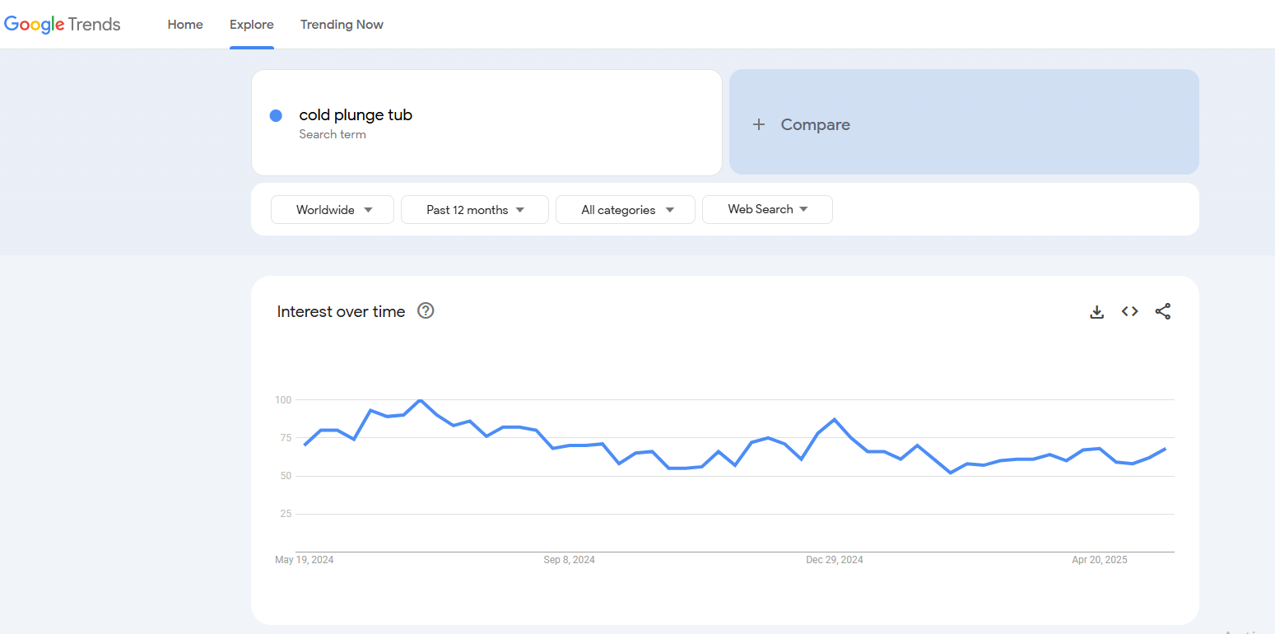The width and height of the screenshot is (1275, 634).
Task: Click the help icon beside Interest over time
Action: click(x=426, y=310)
